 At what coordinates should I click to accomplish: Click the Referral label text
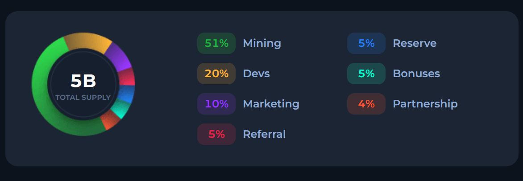(264, 134)
